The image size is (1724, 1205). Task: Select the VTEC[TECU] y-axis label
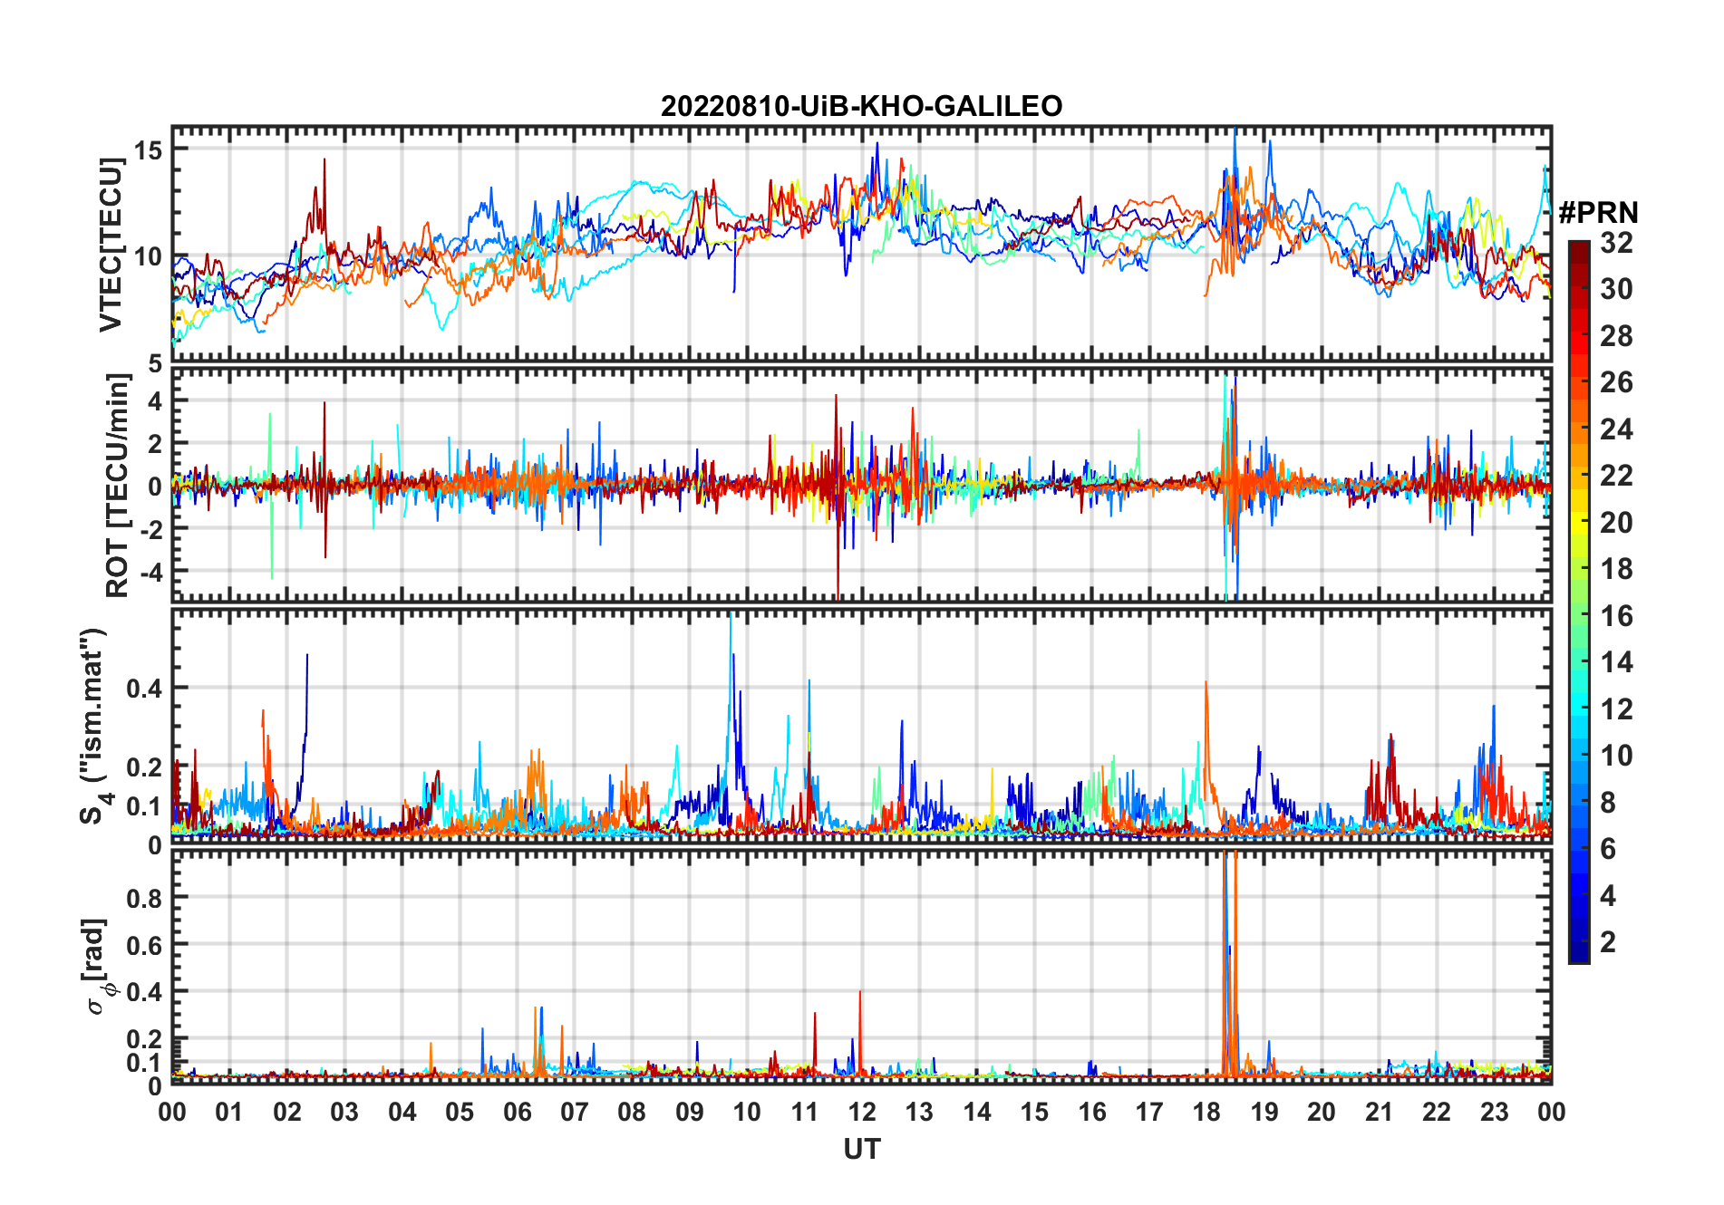[x=111, y=245]
